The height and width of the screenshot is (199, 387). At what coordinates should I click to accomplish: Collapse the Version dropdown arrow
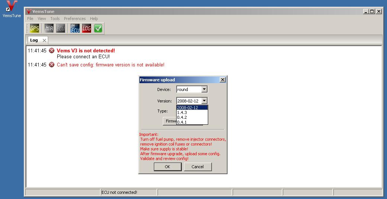click(x=204, y=101)
